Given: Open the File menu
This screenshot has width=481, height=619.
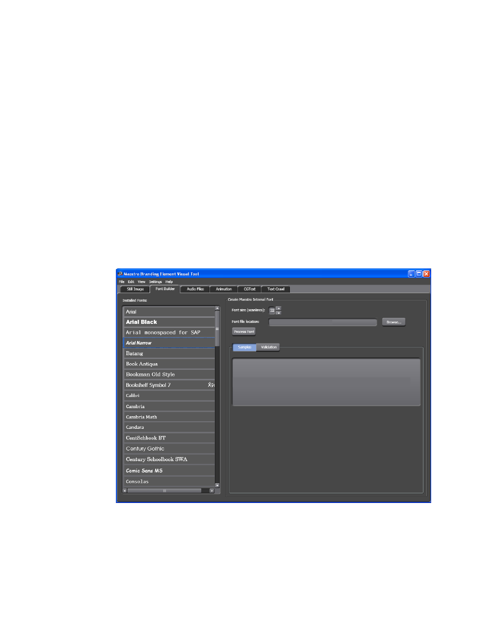Looking at the screenshot, I should click(x=122, y=282).
